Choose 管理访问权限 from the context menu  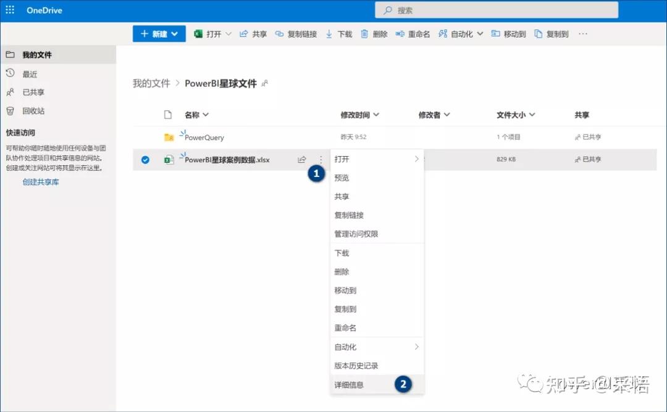coord(377,234)
